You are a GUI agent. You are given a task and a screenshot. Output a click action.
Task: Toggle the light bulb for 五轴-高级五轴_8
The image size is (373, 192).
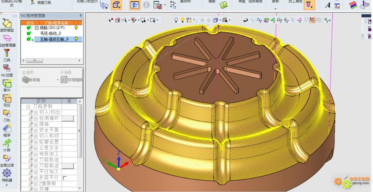[x=76, y=39]
